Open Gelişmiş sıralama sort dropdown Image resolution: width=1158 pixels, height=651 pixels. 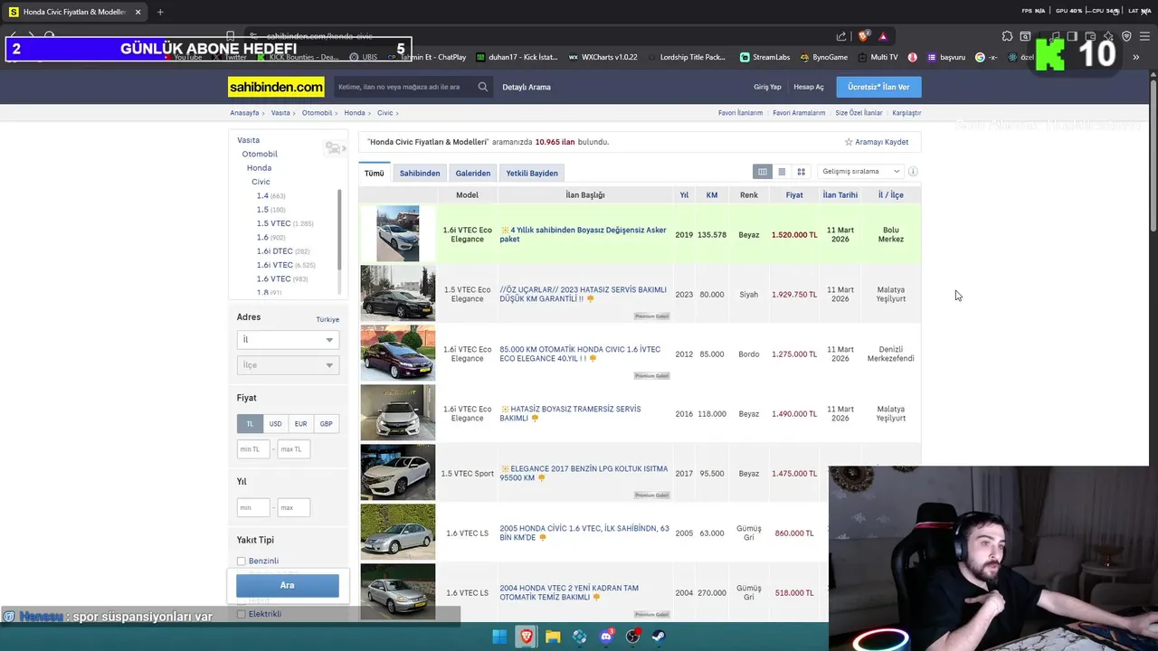coord(860,172)
